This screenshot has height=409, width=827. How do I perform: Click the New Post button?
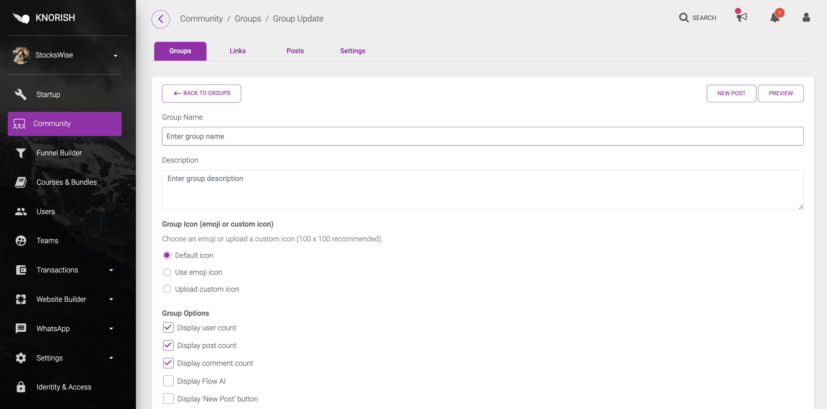(731, 94)
